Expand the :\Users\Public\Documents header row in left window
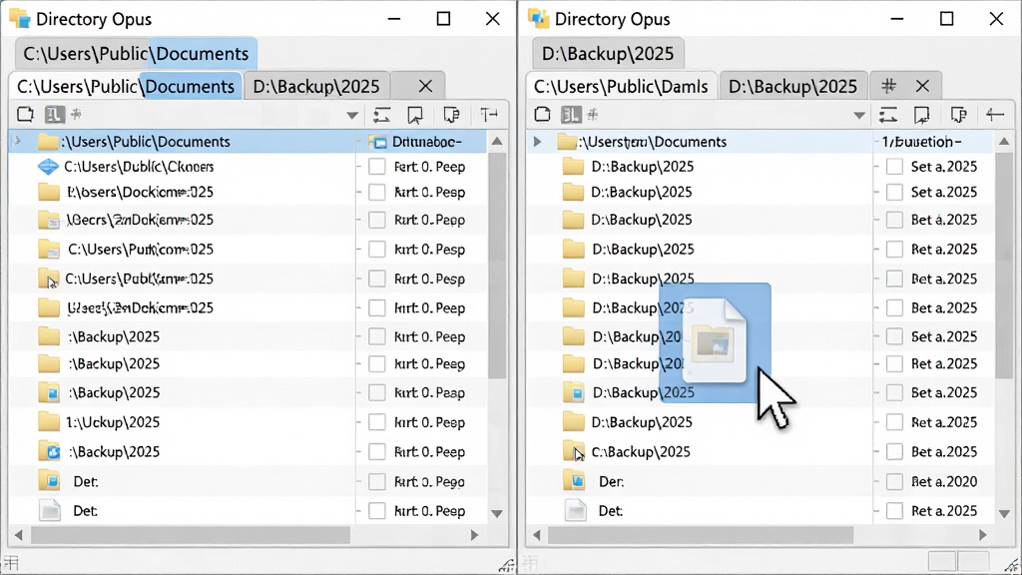 18,142
